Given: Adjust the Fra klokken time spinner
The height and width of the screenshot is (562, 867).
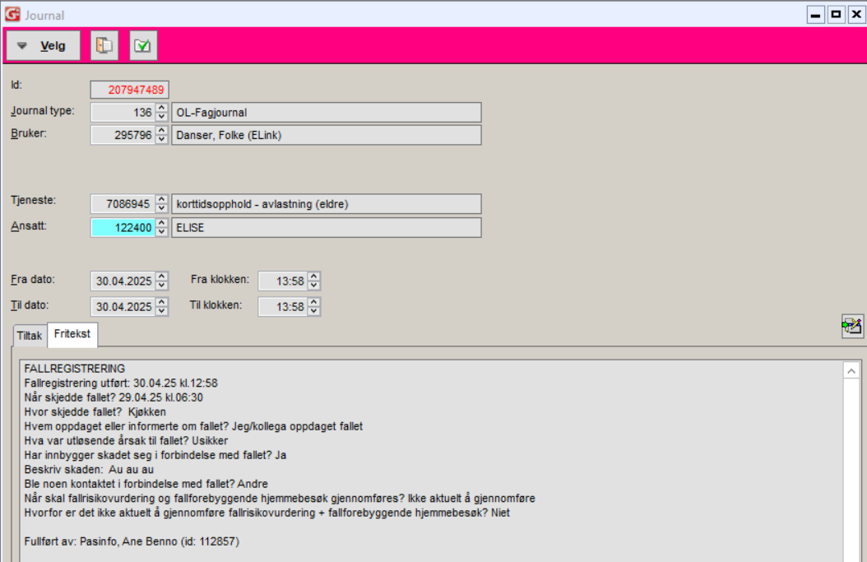Looking at the screenshot, I should coord(313,281).
